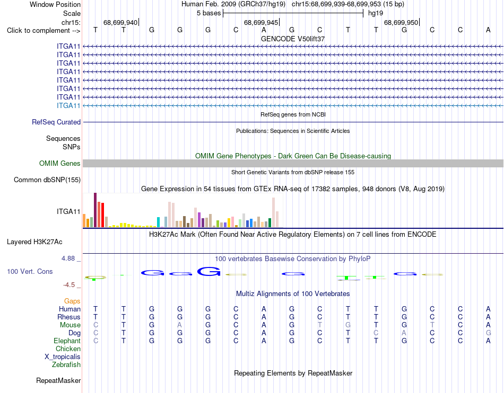Screen dimensions: 504x393
Task: Open the GENCODE V50lift37 track title
Action: 293,39
